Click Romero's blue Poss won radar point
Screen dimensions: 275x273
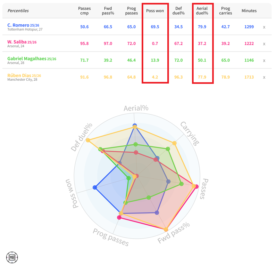pyautogui.click(x=95, y=188)
